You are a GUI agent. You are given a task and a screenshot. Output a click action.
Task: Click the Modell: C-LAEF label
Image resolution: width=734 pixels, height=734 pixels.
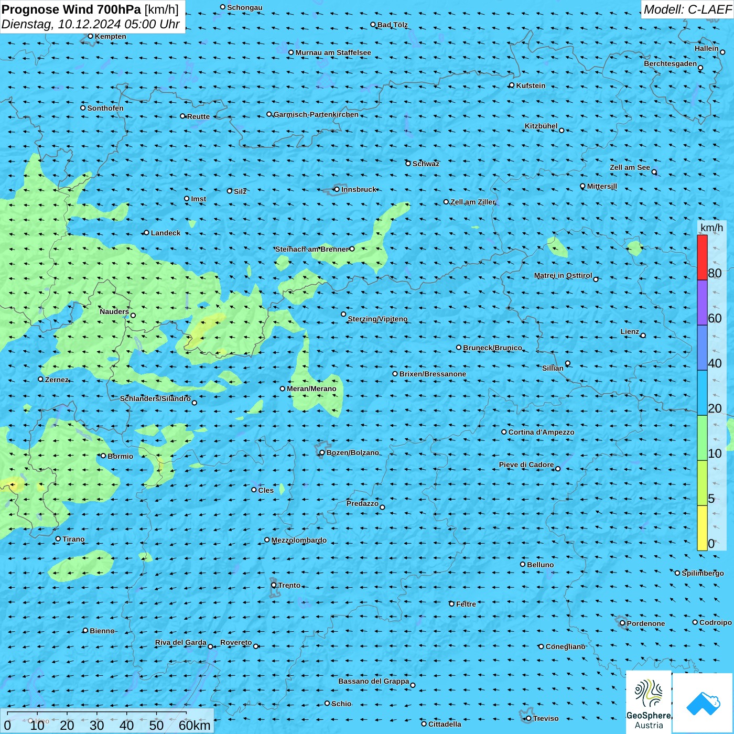(x=687, y=9)
